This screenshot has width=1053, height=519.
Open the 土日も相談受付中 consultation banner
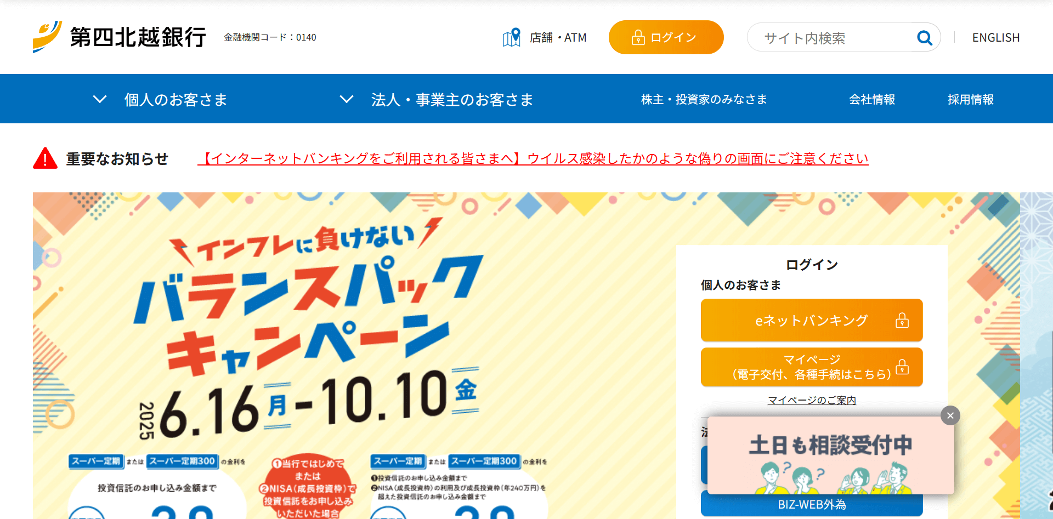coord(830,455)
